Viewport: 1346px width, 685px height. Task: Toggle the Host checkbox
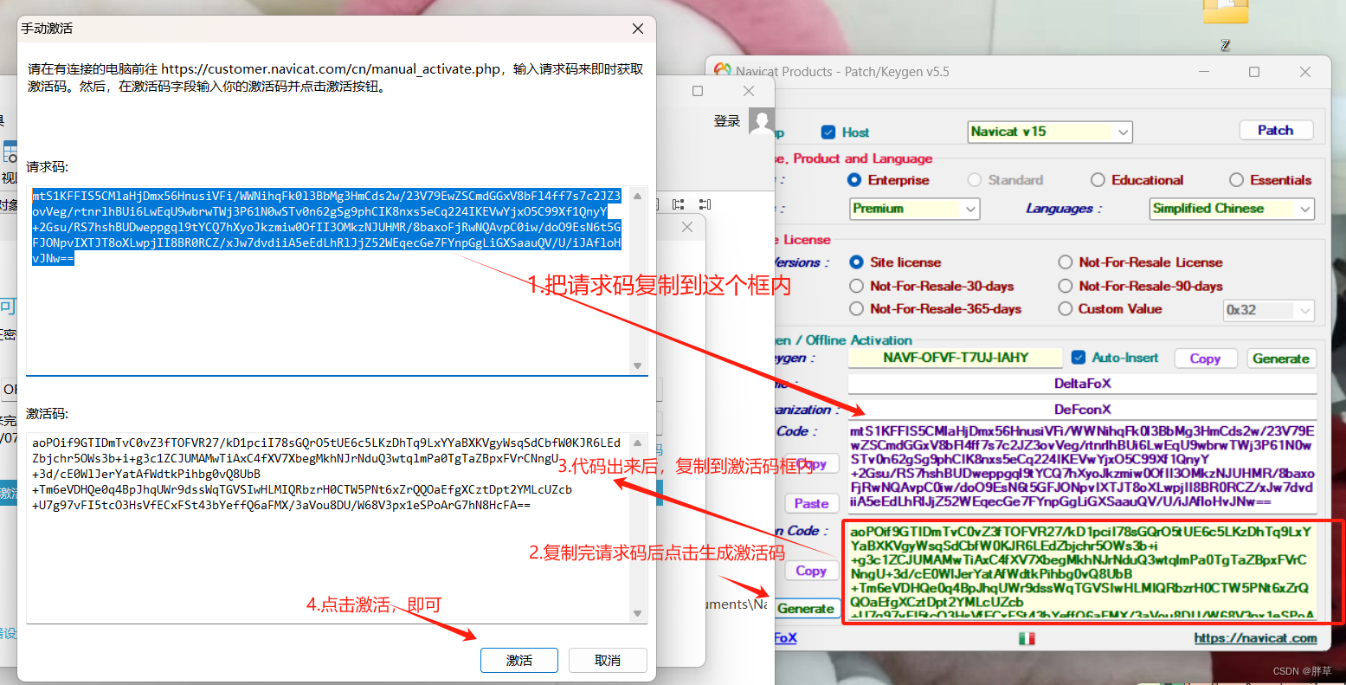[x=828, y=132]
